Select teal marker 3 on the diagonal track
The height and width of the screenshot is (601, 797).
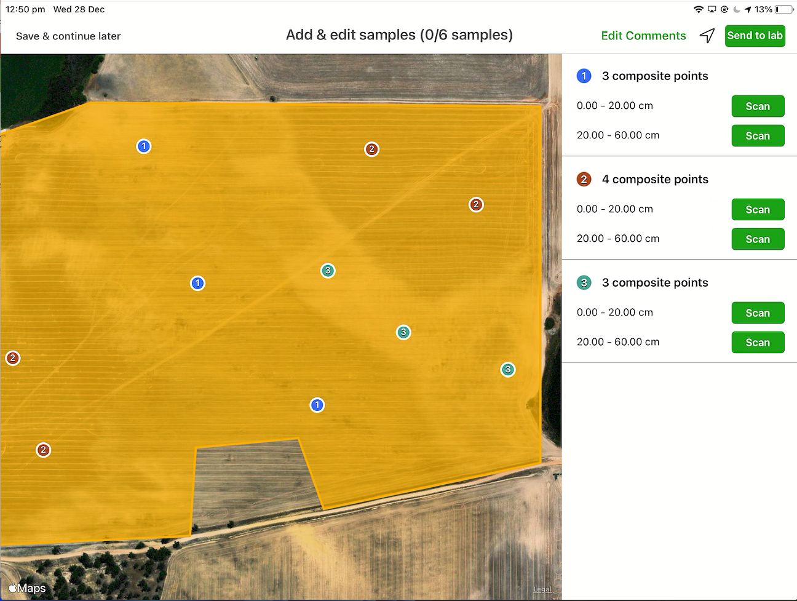tap(328, 271)
